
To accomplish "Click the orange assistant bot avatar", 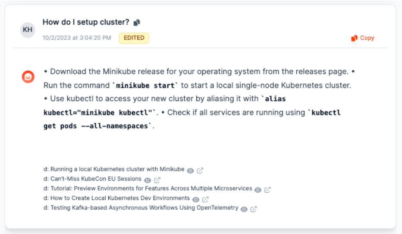I will coord(28,77).
